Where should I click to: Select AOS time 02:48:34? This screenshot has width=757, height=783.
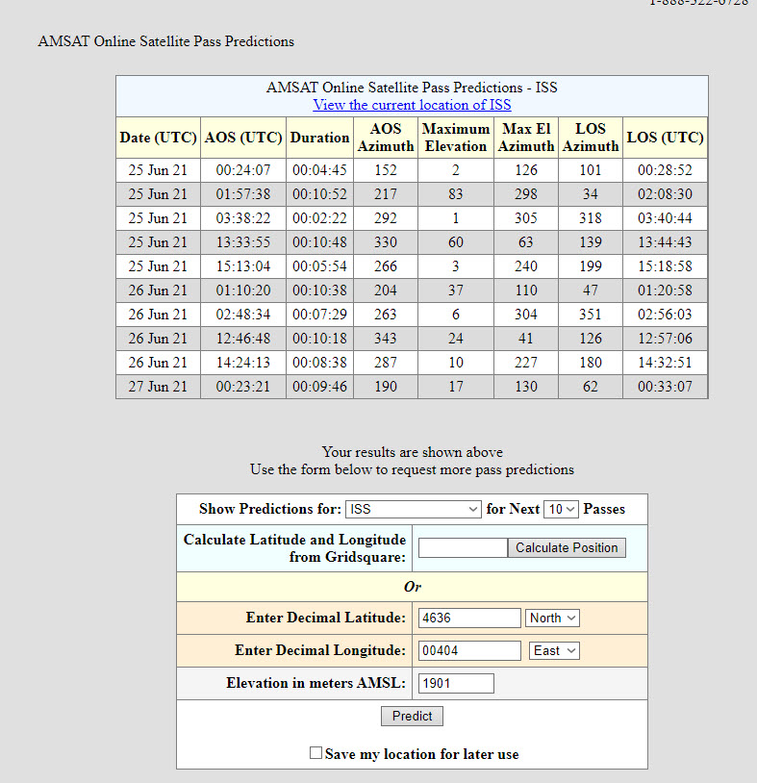(243, 315)
